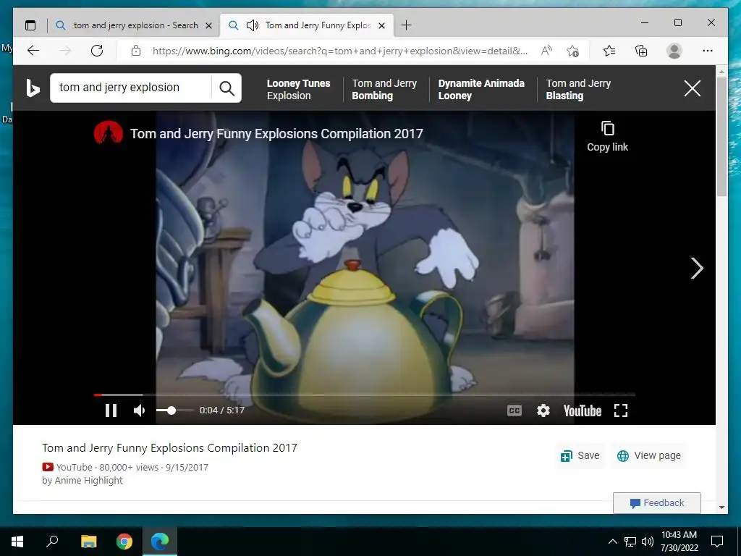Go to the next video

point(697,268)
